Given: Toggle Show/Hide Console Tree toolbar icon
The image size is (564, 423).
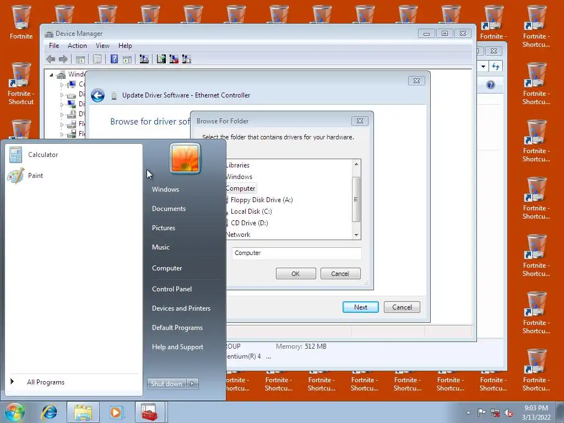Looking at the screenshot, I should pos(80,59).
